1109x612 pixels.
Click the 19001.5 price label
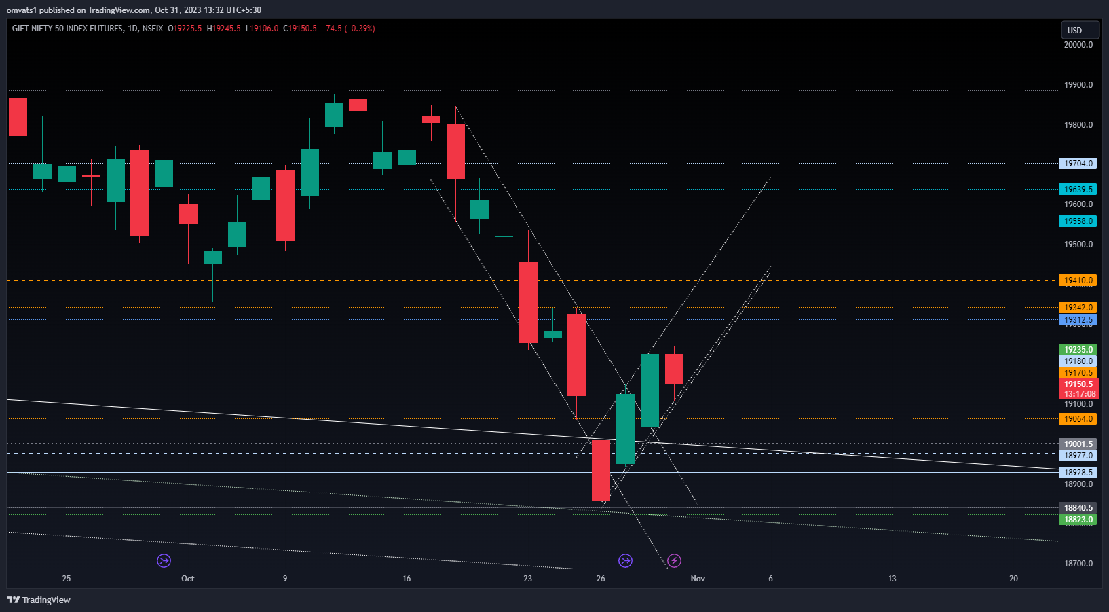click(1078, 444)
